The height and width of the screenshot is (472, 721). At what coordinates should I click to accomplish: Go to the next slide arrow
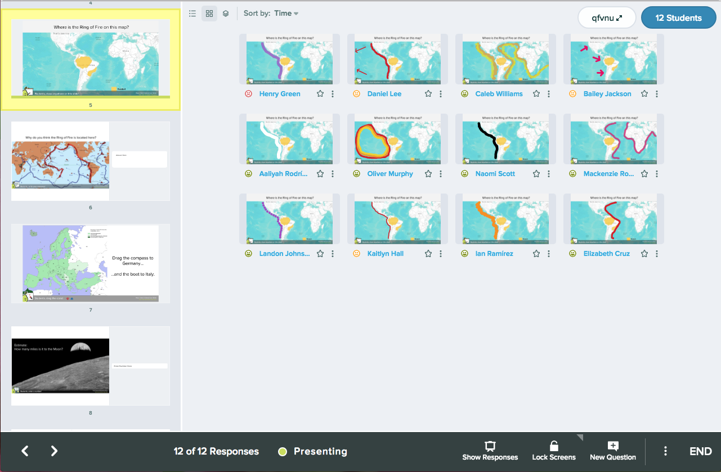tap(54, 451)
